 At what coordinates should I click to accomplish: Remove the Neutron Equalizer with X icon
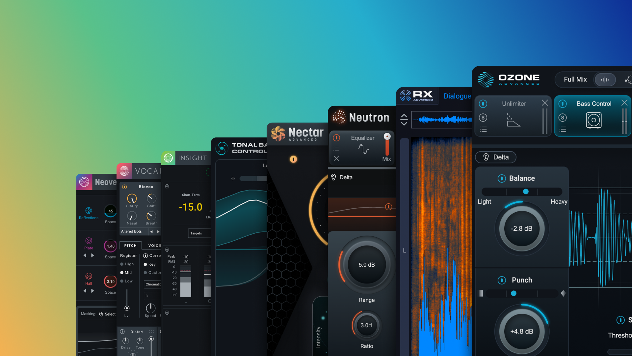click(336, 158)
